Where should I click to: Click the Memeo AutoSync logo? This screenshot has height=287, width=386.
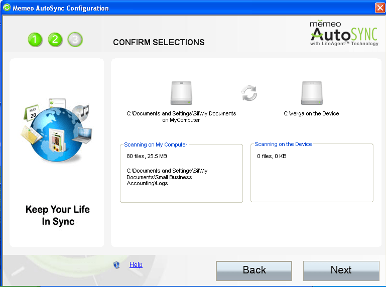[344, 33]
